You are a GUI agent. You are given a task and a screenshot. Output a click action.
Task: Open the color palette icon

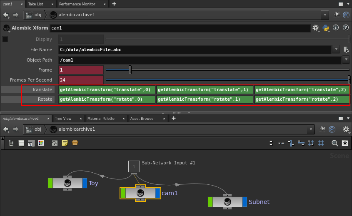41,143
